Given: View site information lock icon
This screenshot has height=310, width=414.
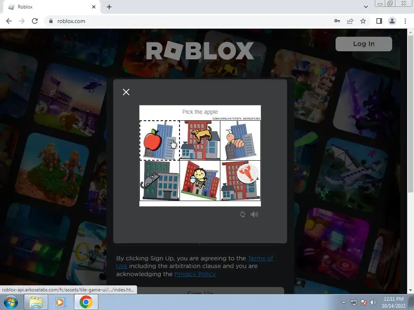Looking at the screenshot, I should 51,21.
